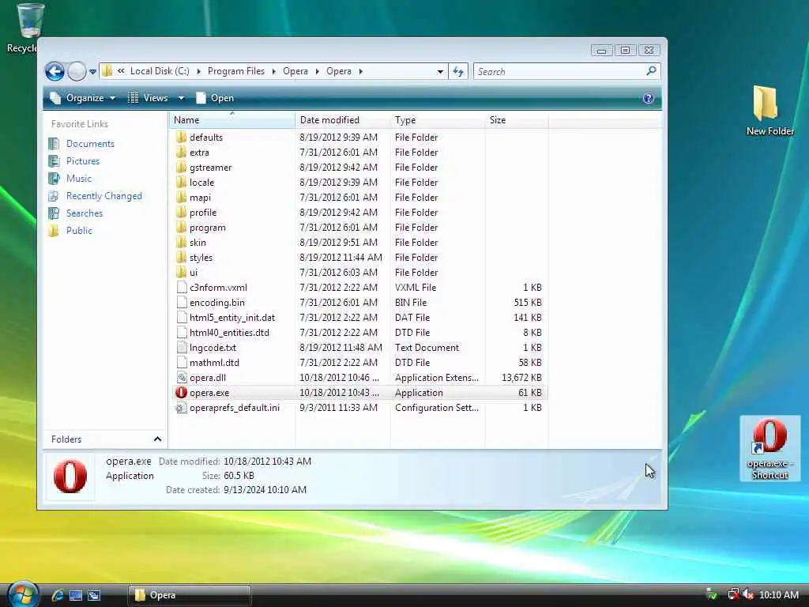Open the Windows Start orb
The height and width of the screenshot is (607, 809).
[23, 594]
